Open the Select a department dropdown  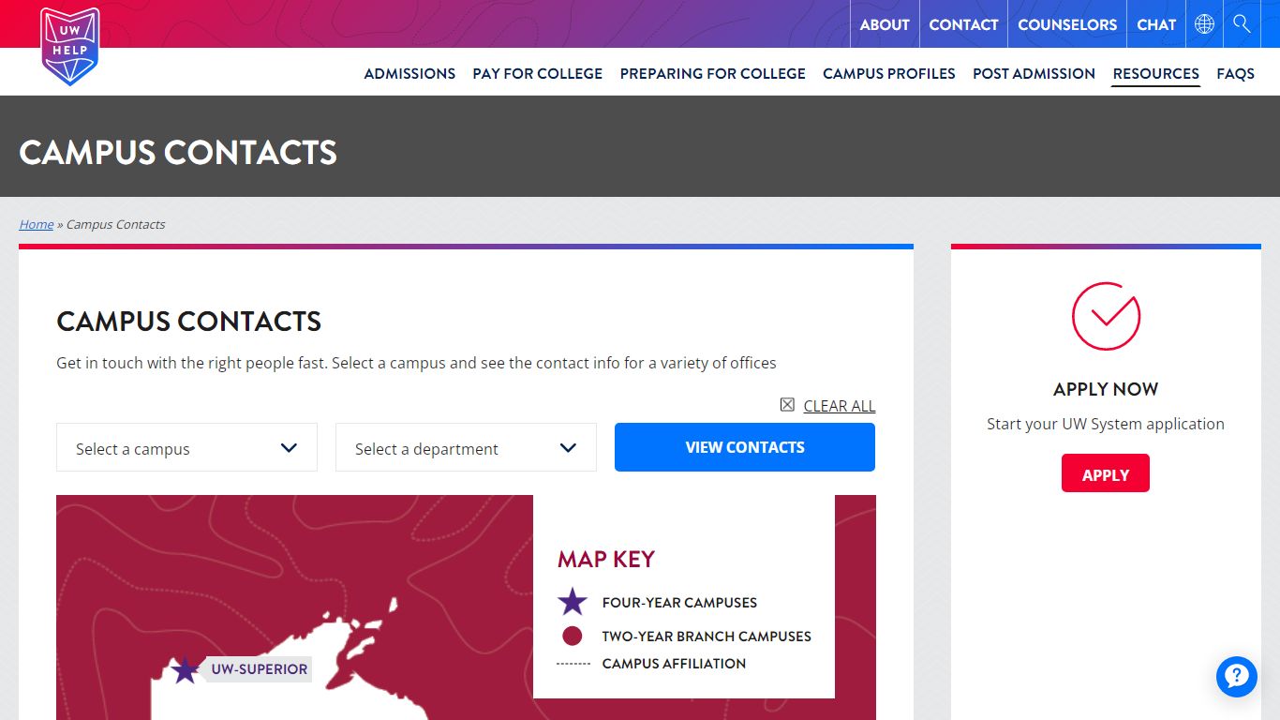tap(466, 447)
